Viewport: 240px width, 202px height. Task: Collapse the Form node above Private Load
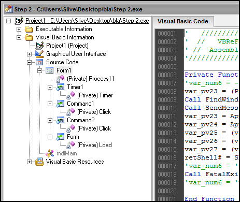[x=50, y=137]
